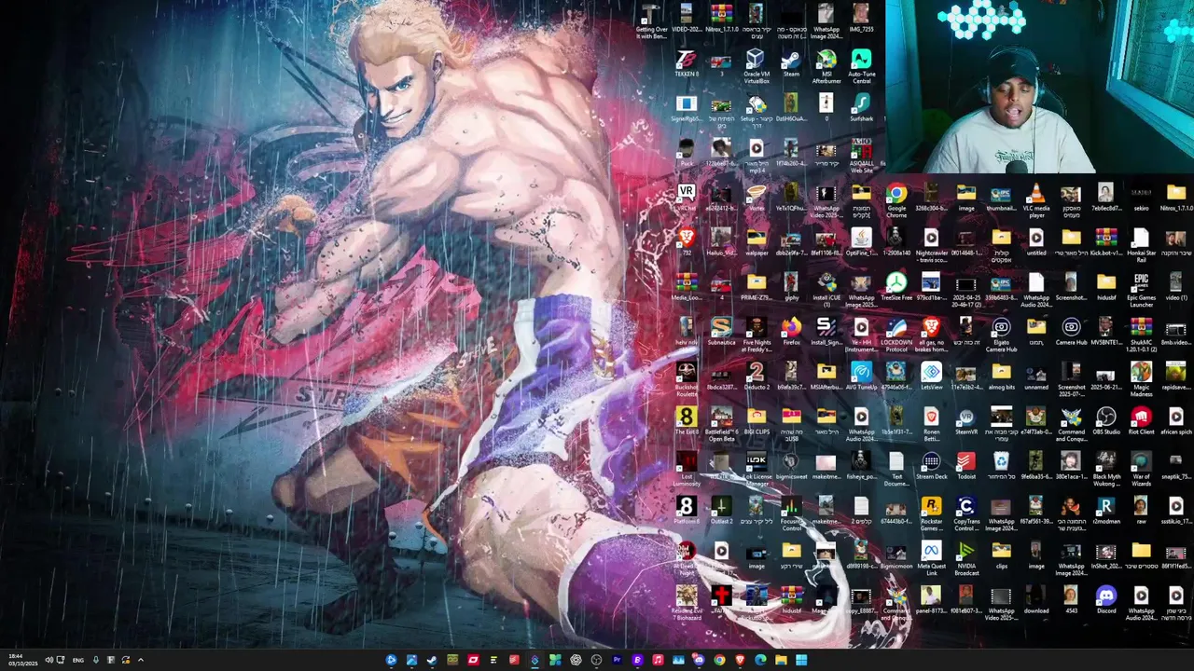Open Black Myth Wukong shortcut
1194x671 pixels.
tap(1106, 469)
